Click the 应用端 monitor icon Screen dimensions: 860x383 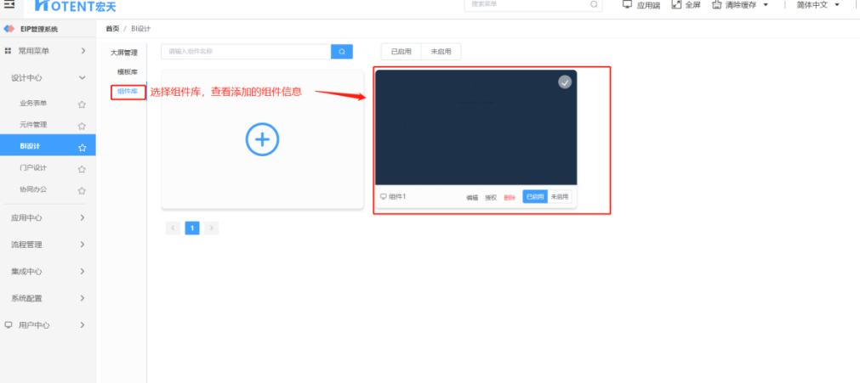pos(628,4)
